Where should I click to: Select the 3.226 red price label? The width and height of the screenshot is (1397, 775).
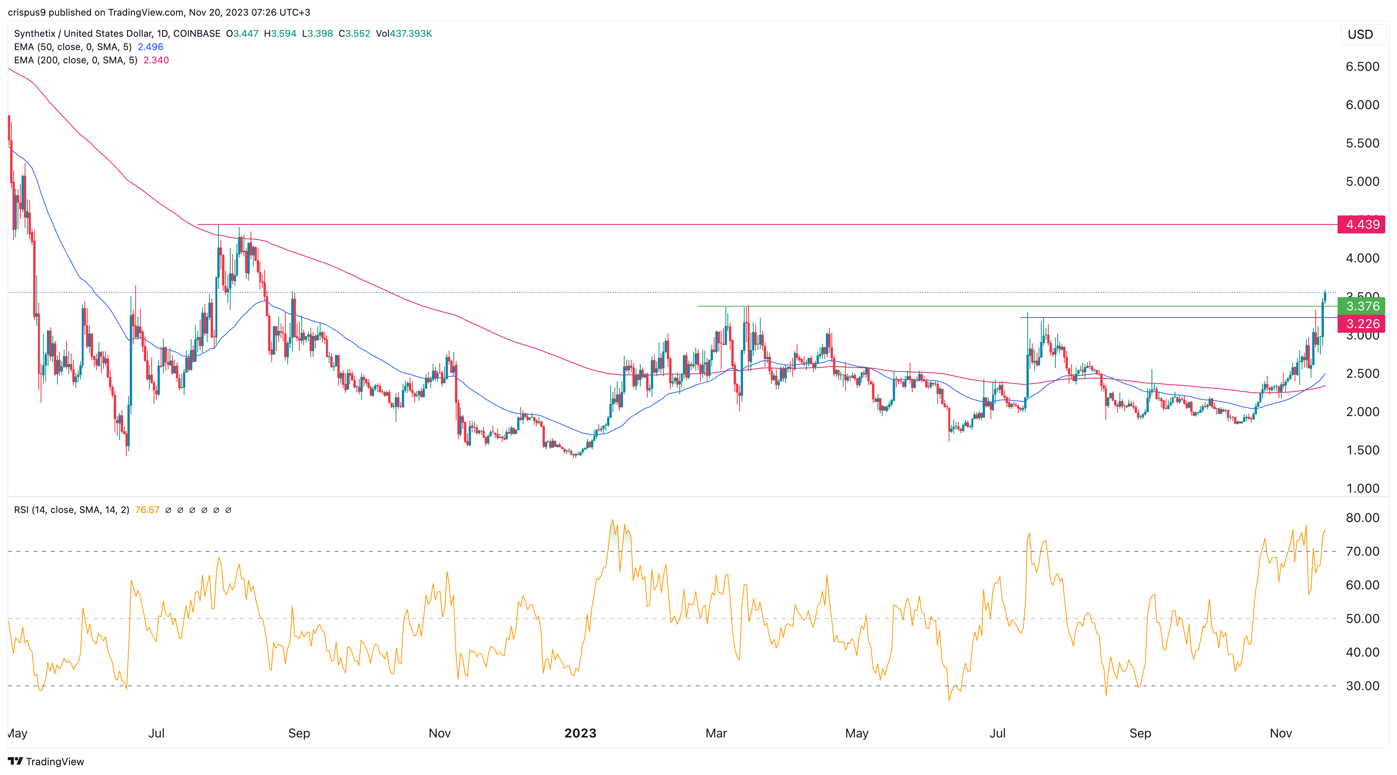pos(1361,324)
